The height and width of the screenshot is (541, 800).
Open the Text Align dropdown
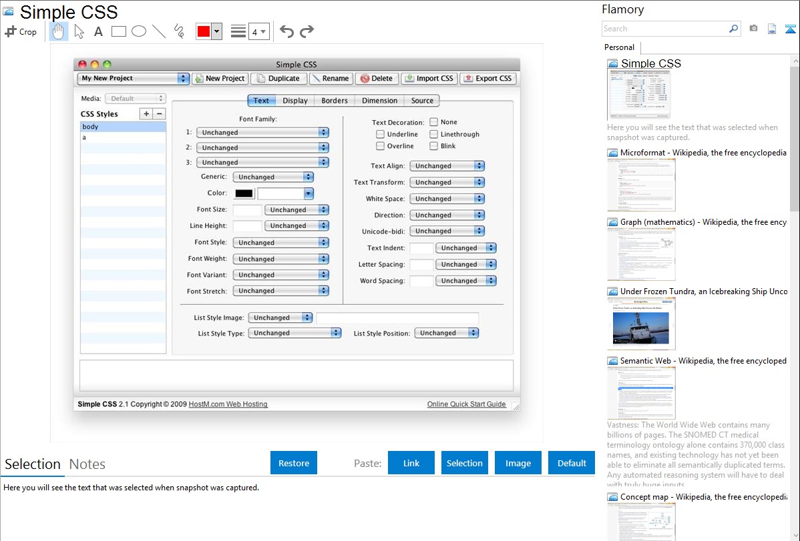pyautogui.click(x=447, y=165)
